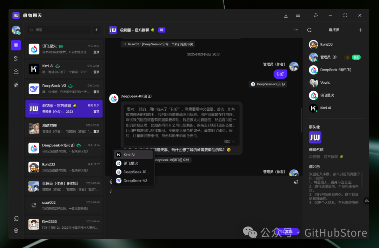The height and width of the screenshot is (248, 379).
Task: Click the 你好 message bubble
Action: coord(280,74)
